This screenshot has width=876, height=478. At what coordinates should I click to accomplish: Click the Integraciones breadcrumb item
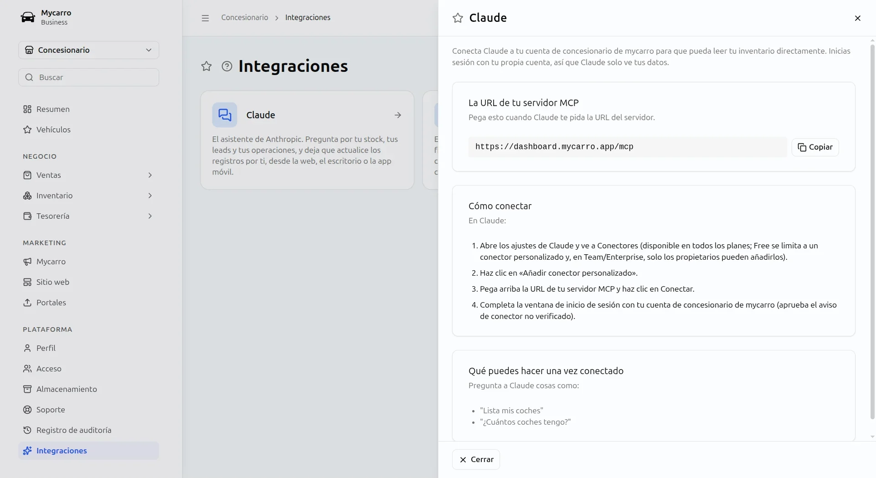click(308, 18)
